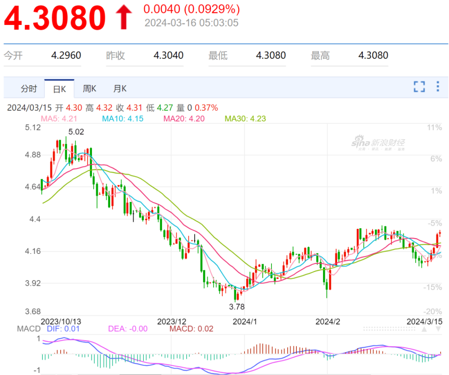Select the 日K tab
Image resolution: width=449 pixels, height=375 pixels.
click(x=59, y=89)
